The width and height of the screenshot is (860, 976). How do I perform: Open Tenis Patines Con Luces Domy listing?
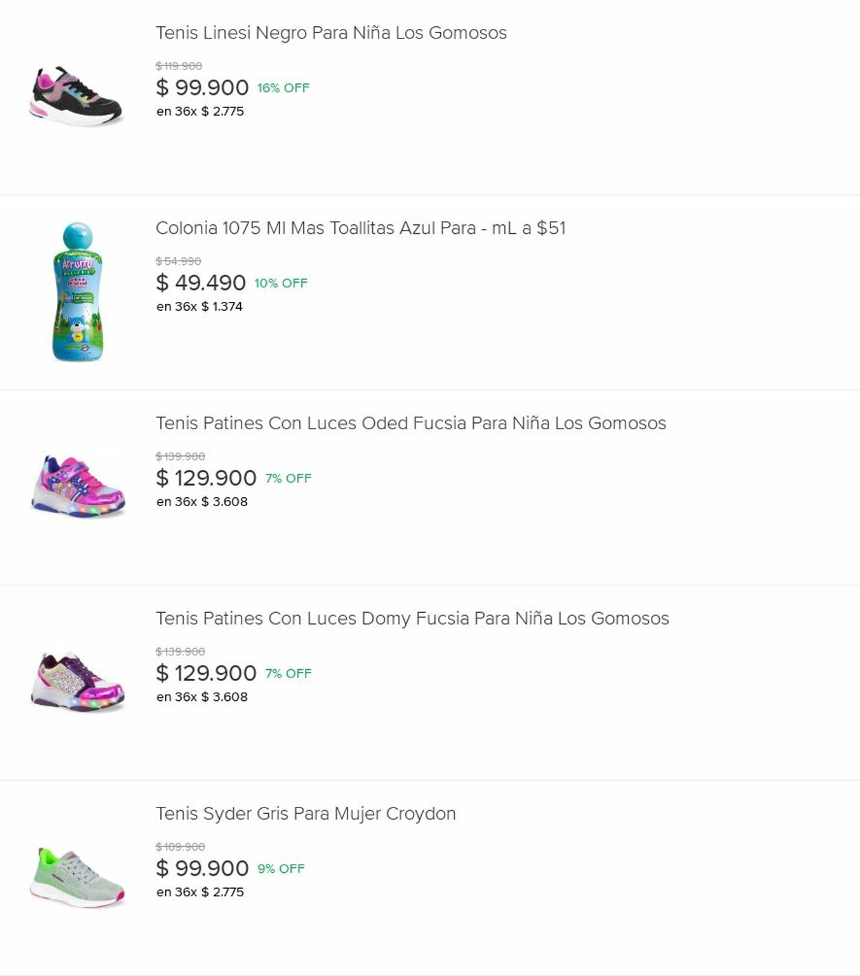click(x=412, y=619)
